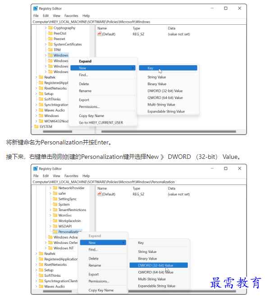
Task: Select the RegisteredApplications key in bottom tree
Action: point(61,259)
